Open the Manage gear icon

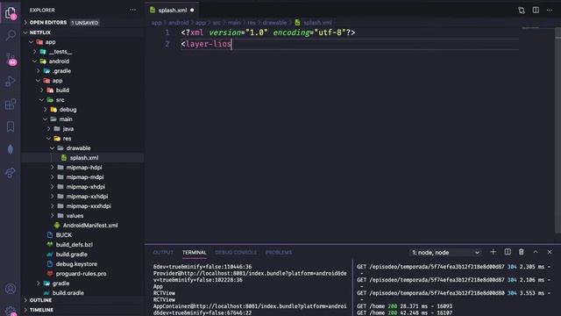[11, 311]
